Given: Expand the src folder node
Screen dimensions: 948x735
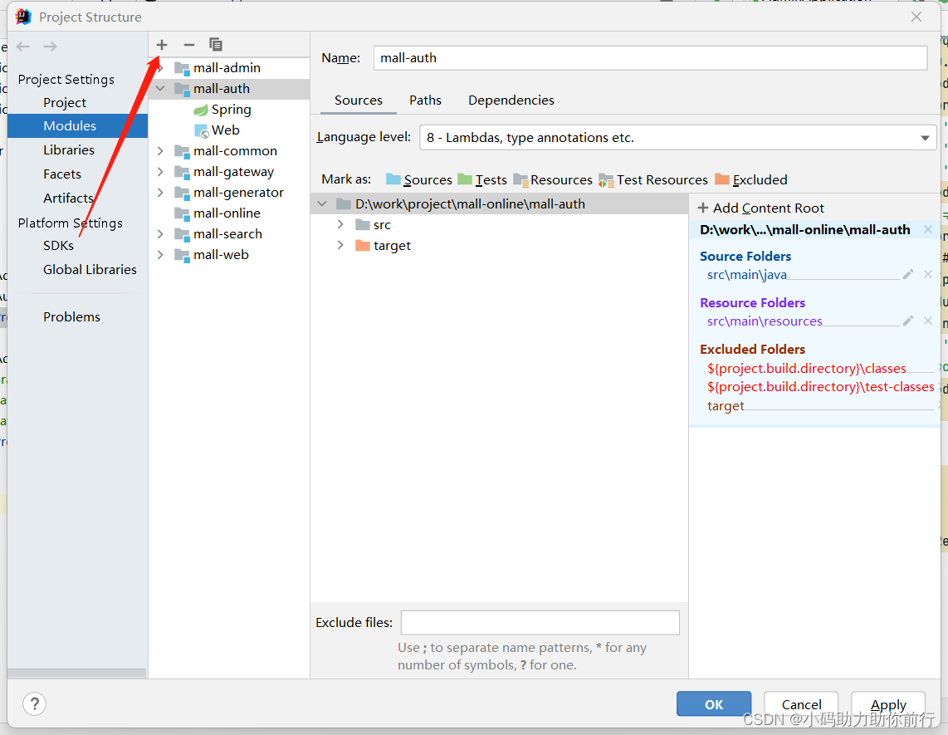Looking at the screenshot, I should (x=340, y=224).
